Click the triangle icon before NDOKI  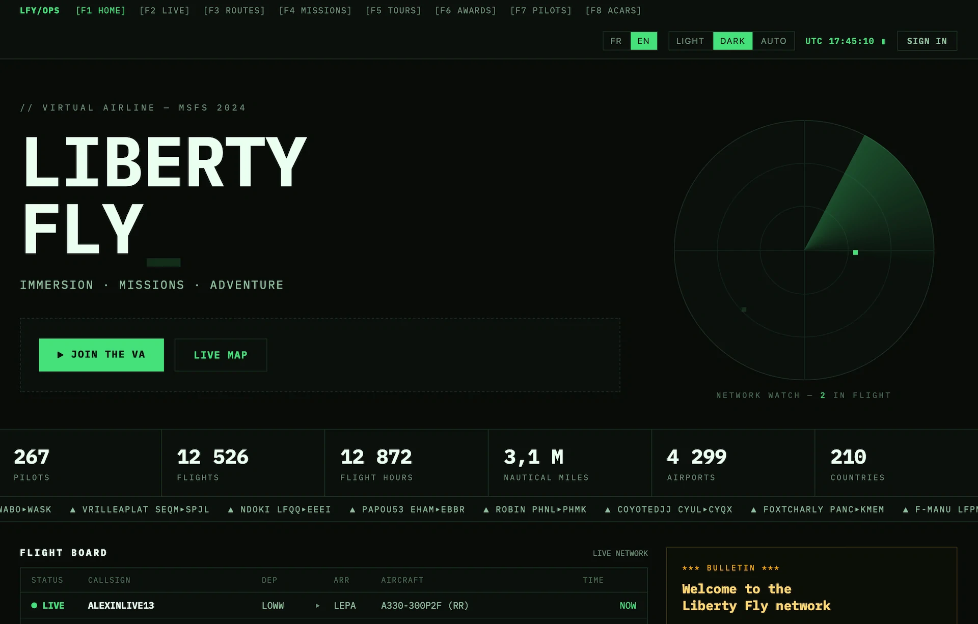(x=231, y=509)
